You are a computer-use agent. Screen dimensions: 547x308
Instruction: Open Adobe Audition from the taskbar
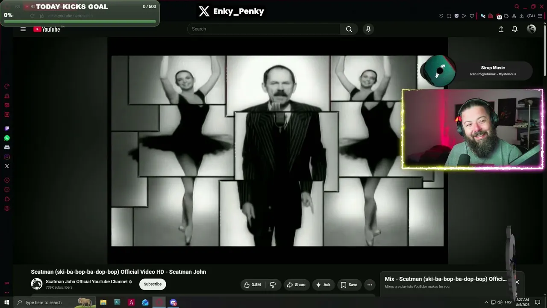point(117,302)
